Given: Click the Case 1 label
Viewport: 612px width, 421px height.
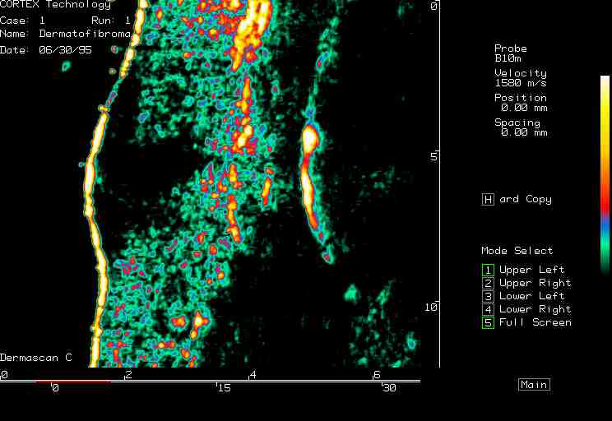Looking at the screenshot, I should coord(23,21).
